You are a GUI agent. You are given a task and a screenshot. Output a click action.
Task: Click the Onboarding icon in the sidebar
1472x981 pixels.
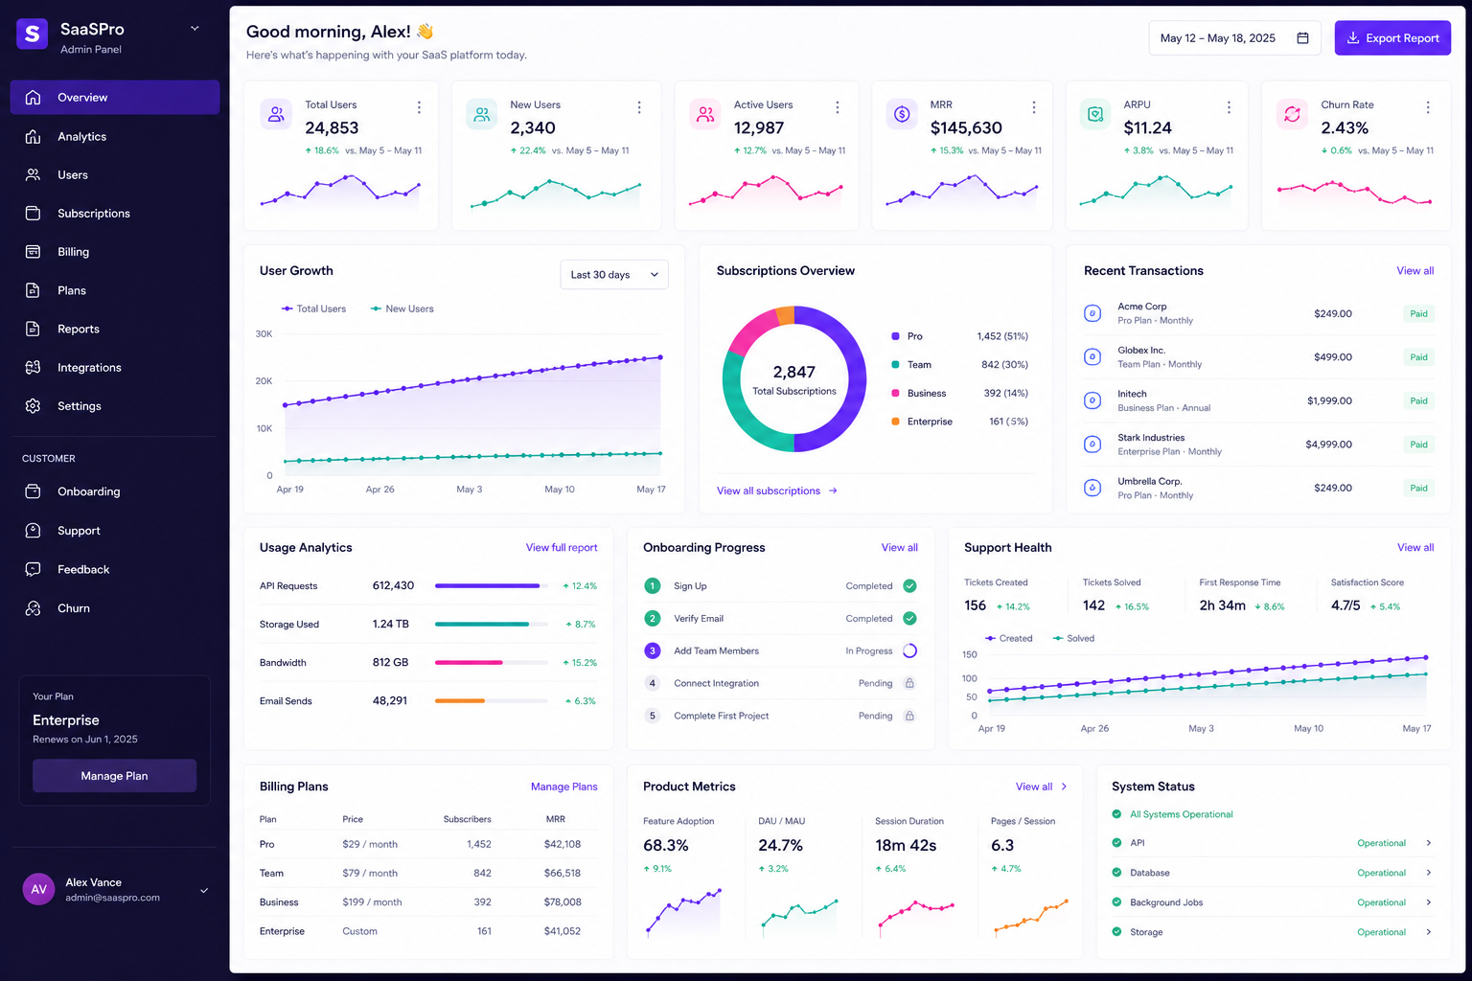click(33, 491)
